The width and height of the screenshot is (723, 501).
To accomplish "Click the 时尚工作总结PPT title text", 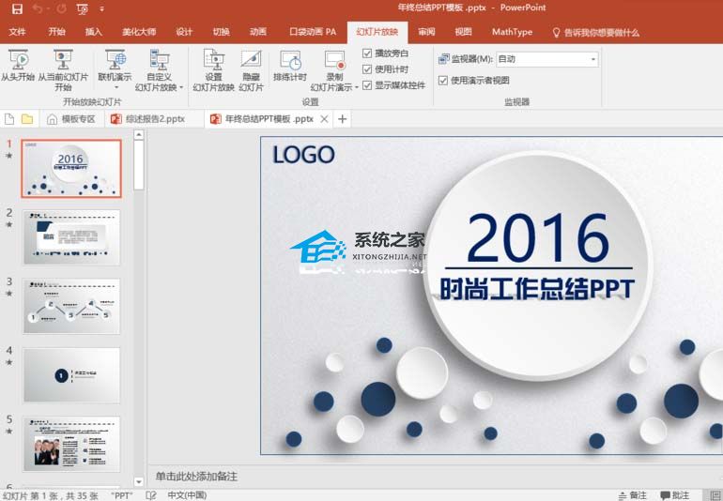I will click(537, 289).
